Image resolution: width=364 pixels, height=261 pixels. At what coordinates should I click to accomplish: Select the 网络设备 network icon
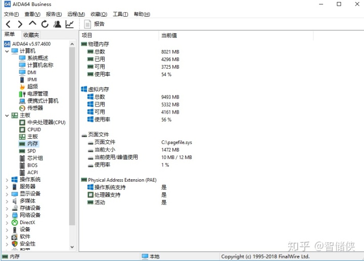(15, 216)
